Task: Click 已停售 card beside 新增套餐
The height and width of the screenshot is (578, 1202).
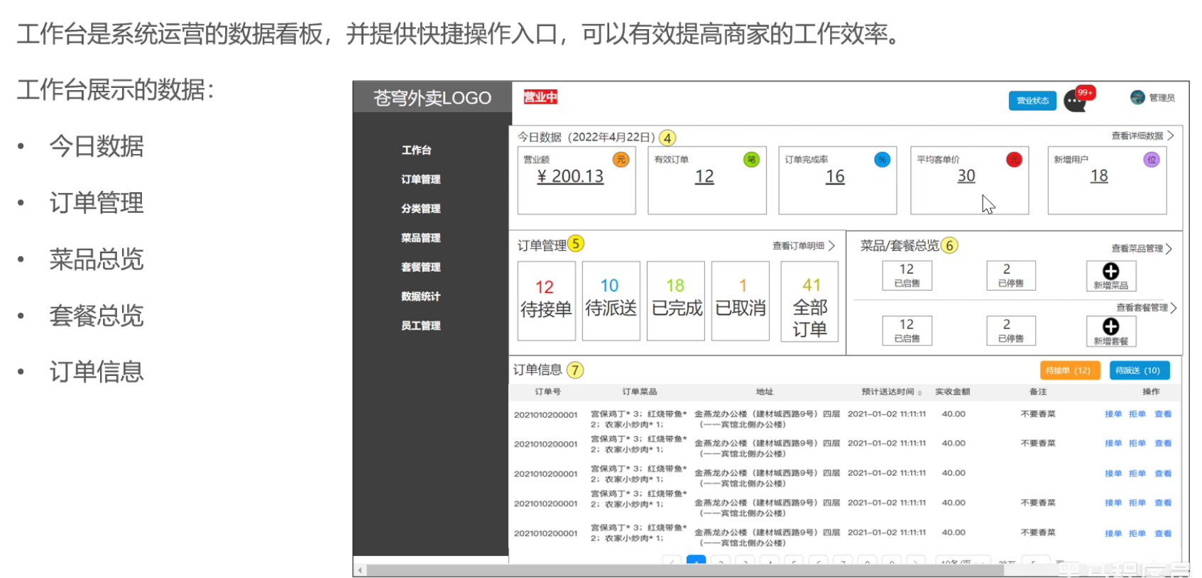Action: point(1011,330)
